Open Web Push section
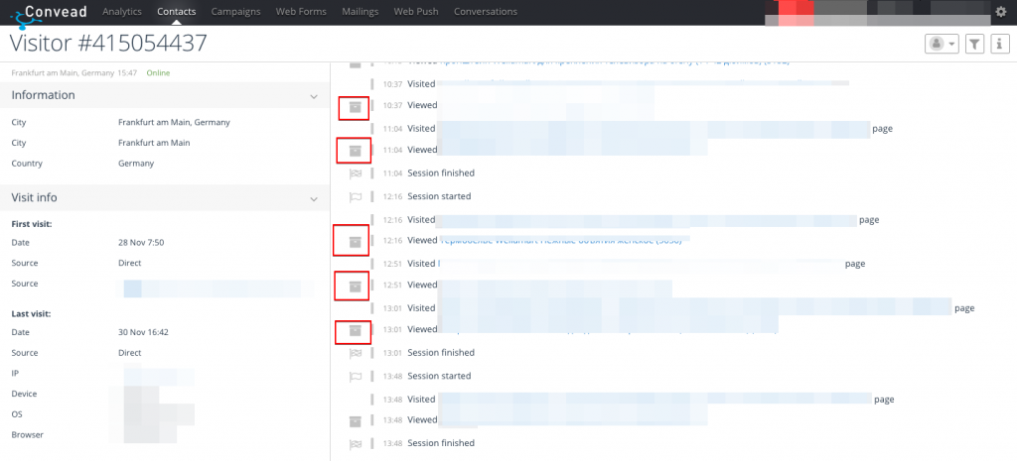 416,12
